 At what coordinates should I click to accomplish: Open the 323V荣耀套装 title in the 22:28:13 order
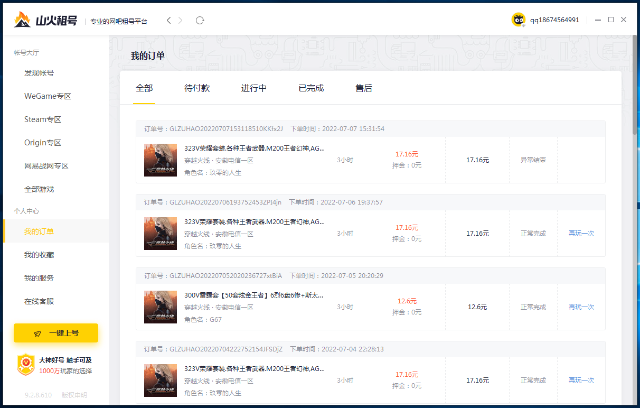coord(255,369)
